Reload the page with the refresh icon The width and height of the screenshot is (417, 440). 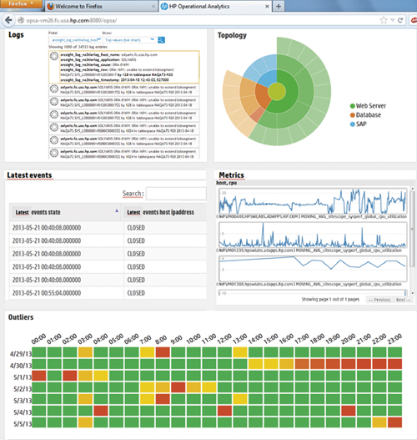pos(400,20)
